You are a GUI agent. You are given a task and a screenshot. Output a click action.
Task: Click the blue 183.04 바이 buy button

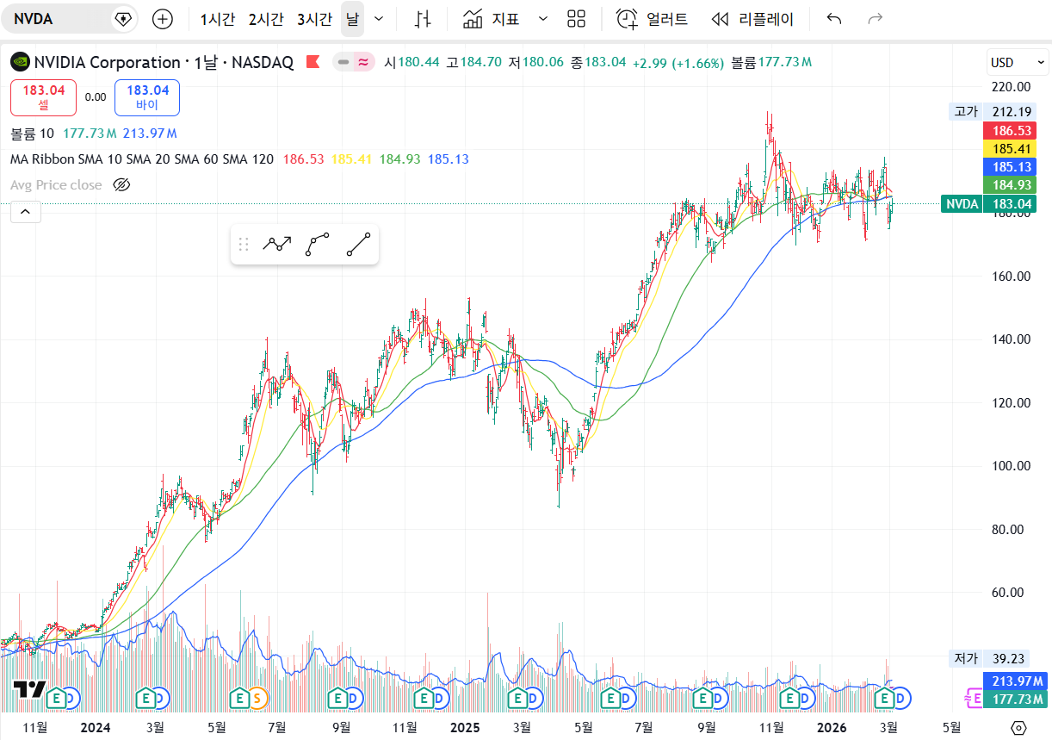[x=147, y=97]
